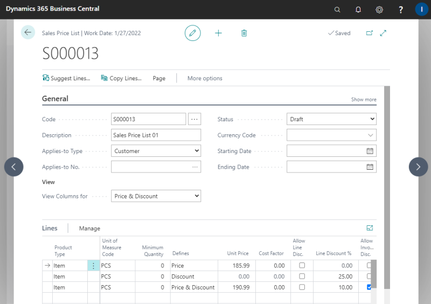
Task: Click Unit Price cell 190.99
Action: point(237,287)
